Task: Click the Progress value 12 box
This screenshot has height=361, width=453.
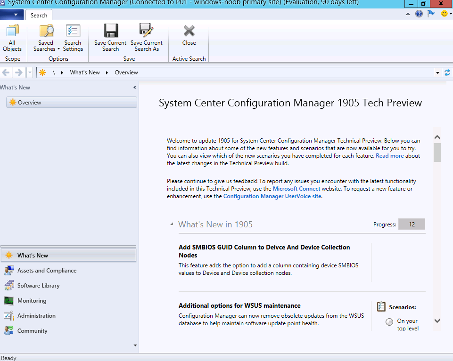Action: (x=412, y=224)
